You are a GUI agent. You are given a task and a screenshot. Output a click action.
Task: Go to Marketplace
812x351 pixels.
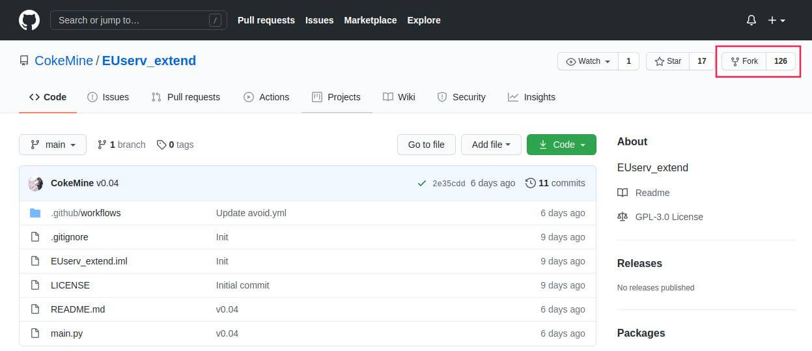pos(370,20)
